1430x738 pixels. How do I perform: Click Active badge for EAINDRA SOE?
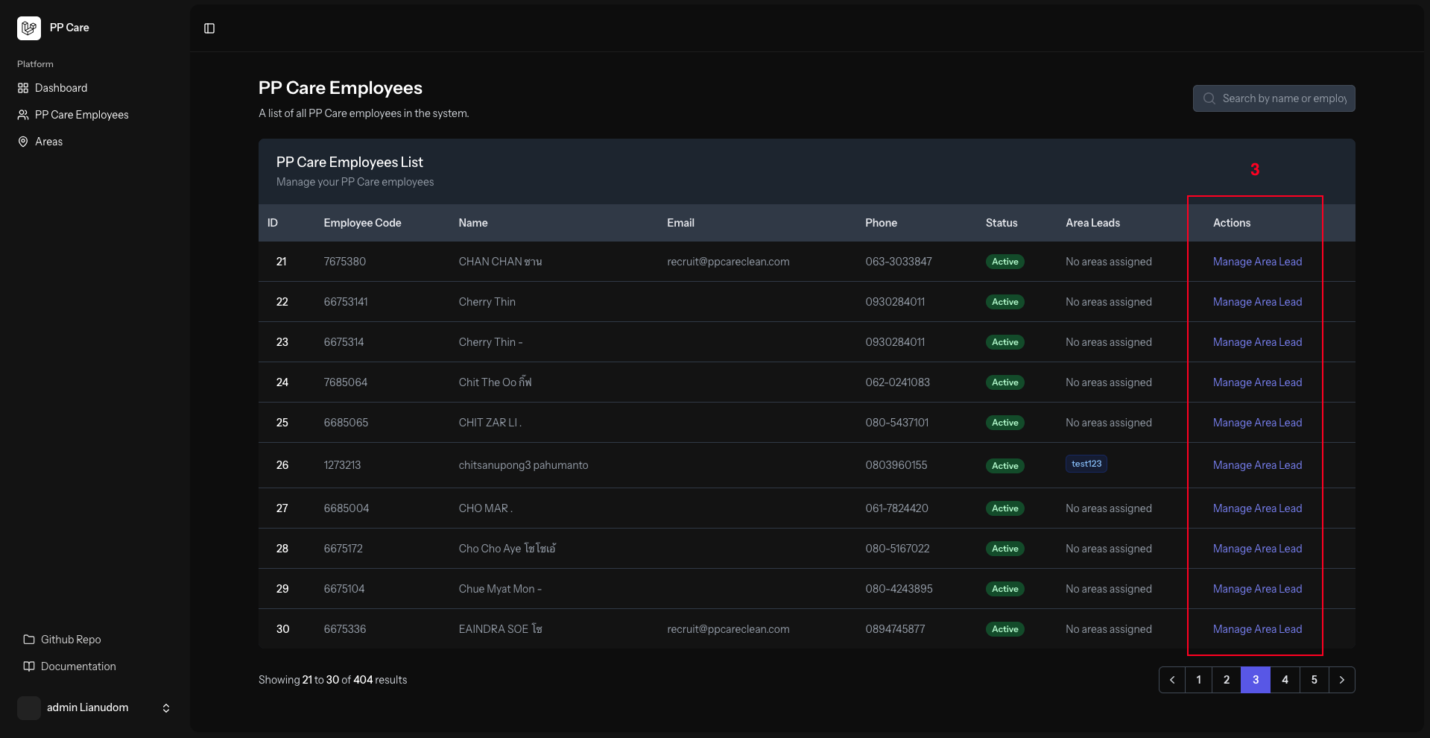[x=1005, y=629]
